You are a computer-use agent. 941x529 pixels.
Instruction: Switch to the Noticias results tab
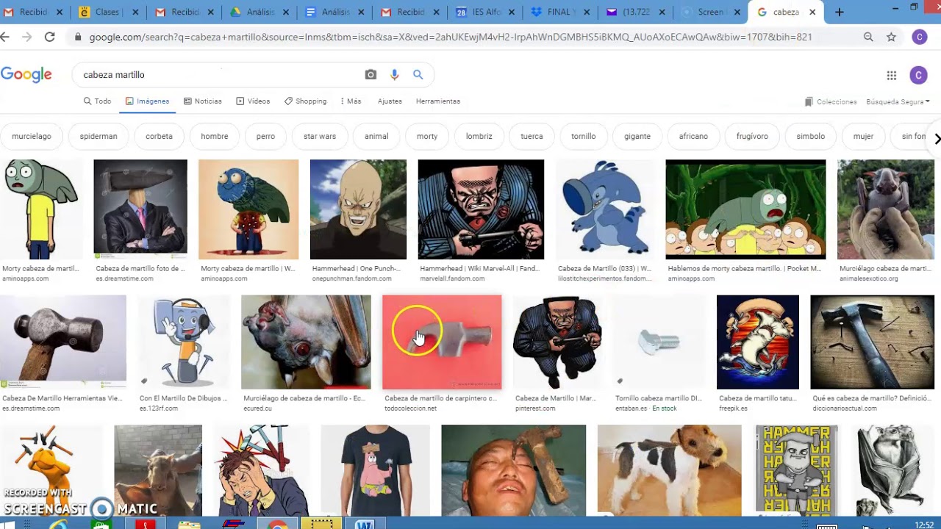coord(202,101)
